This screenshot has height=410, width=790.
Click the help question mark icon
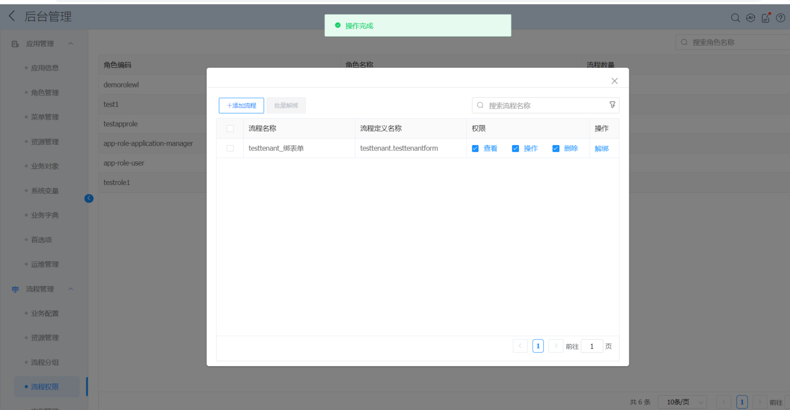pyautogui.click(x=780, y=18)
